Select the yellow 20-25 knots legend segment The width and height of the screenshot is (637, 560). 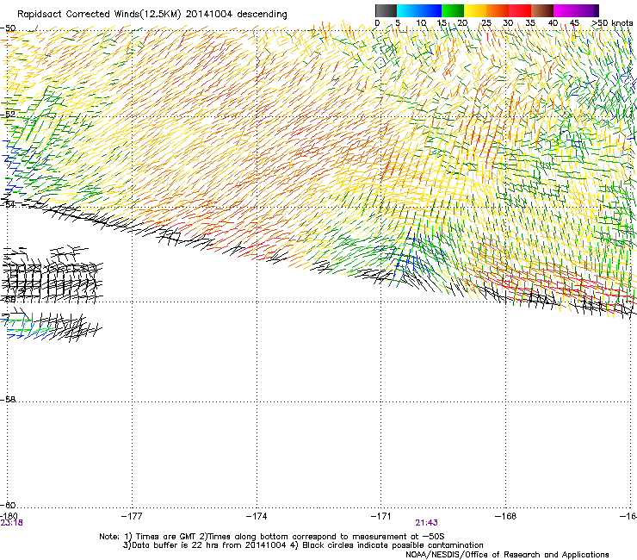(475, 10)
